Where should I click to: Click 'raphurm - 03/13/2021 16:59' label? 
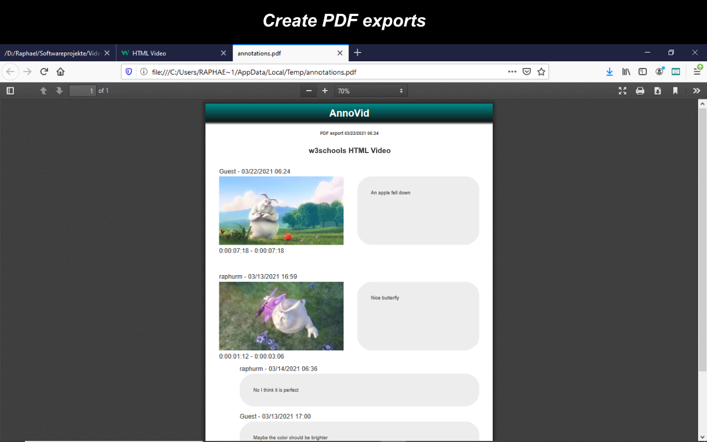click(258, 276)
